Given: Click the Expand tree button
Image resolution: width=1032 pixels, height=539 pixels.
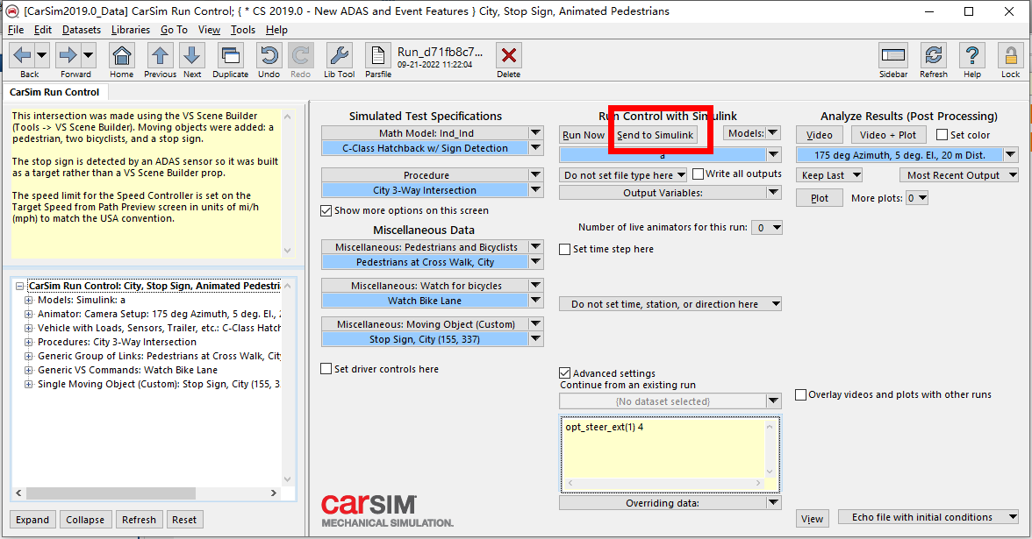Looking at the screenshot, I should [32, 519].
